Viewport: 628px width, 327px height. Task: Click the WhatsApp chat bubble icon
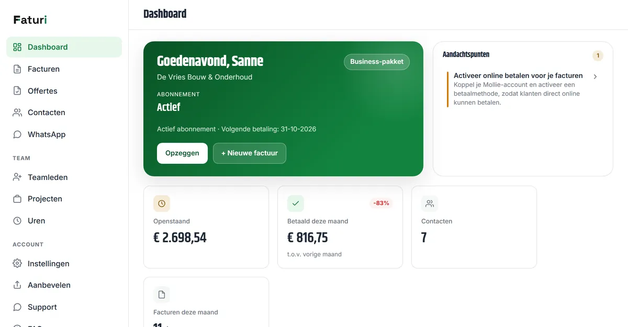(17, 134)
